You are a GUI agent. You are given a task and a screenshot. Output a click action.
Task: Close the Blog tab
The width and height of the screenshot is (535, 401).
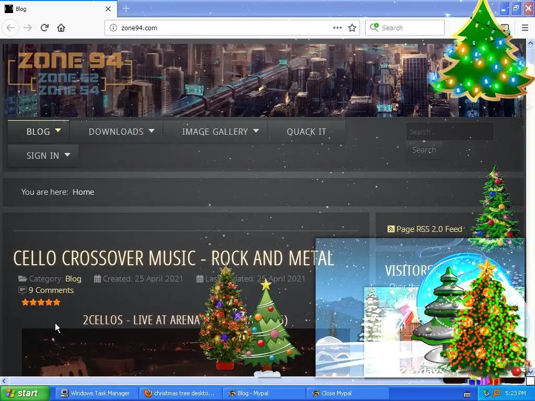[x=108, y=9]
